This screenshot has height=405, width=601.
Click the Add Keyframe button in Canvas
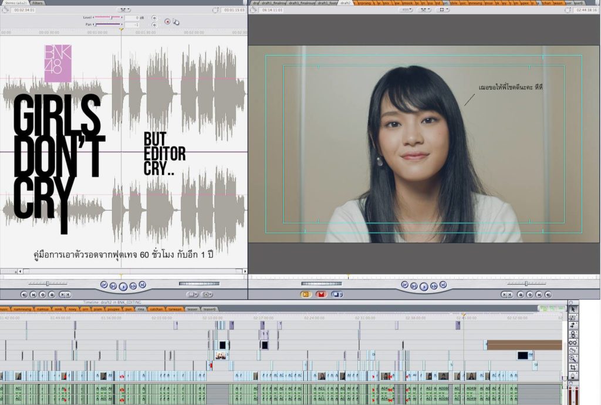(x=530, y=295)
